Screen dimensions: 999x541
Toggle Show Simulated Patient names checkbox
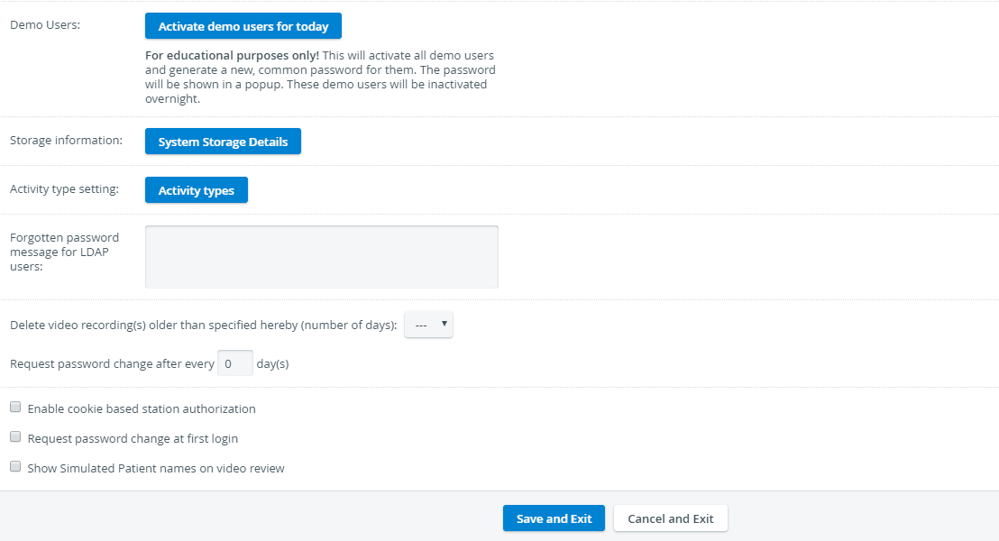pyautogui.click(x=15, y=467)
